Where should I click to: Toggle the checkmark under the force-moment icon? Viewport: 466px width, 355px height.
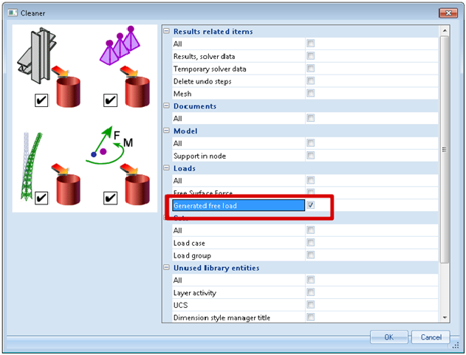click(110, 197)
